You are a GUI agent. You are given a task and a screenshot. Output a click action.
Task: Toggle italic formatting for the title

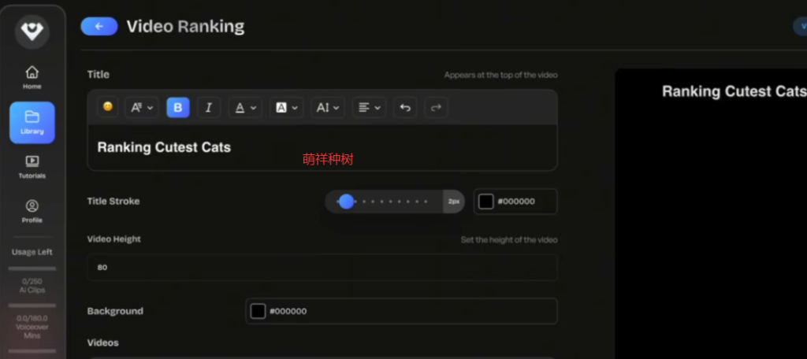(208, 107)
